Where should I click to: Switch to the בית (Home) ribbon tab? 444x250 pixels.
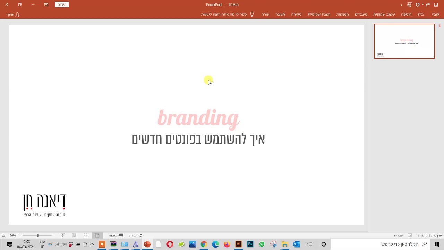(x=421, y=14)
